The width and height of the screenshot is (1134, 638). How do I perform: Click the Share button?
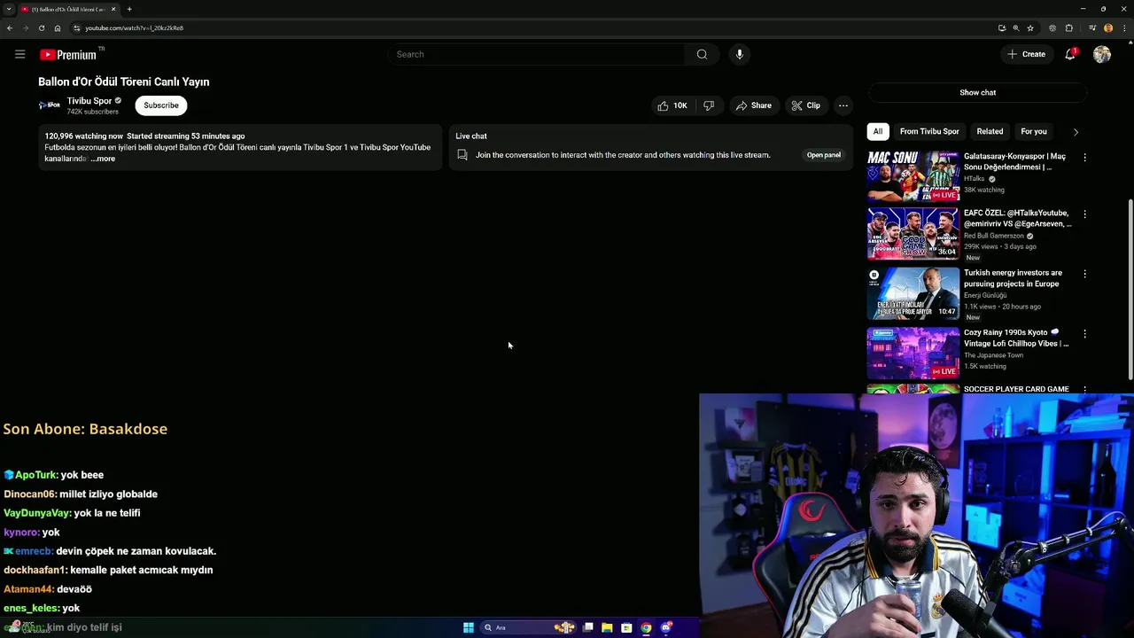click(x=753, y=105)
